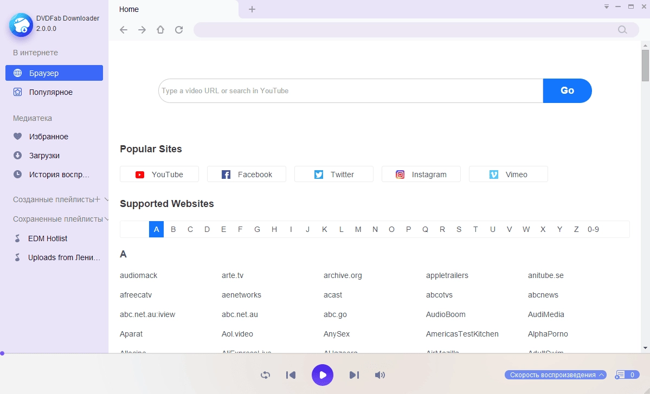Select letter S in alphabet index
This screenshot has height=394, width=650.
[x=459, y=229]
